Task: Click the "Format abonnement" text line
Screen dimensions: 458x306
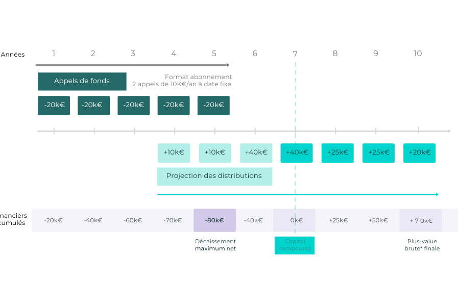Action: click(198, 77)
